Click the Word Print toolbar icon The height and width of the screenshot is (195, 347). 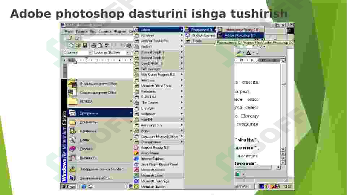(94, 45)
